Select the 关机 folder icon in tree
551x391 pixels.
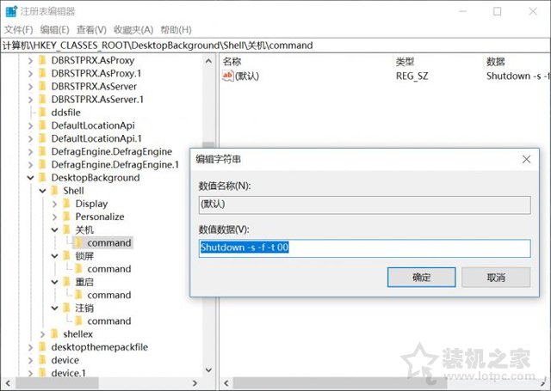[67, 229]
